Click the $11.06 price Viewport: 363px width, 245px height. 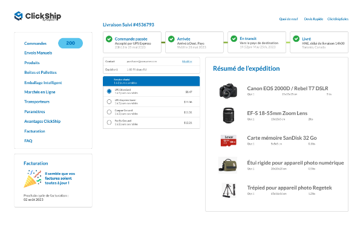(x=188, y=102)
